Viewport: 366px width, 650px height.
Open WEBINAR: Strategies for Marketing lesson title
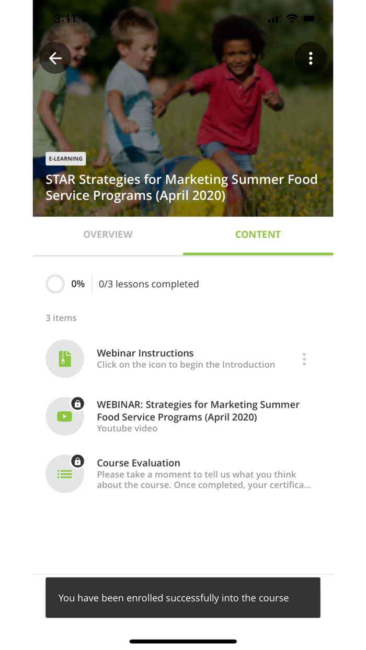click(x=198, y=411)
